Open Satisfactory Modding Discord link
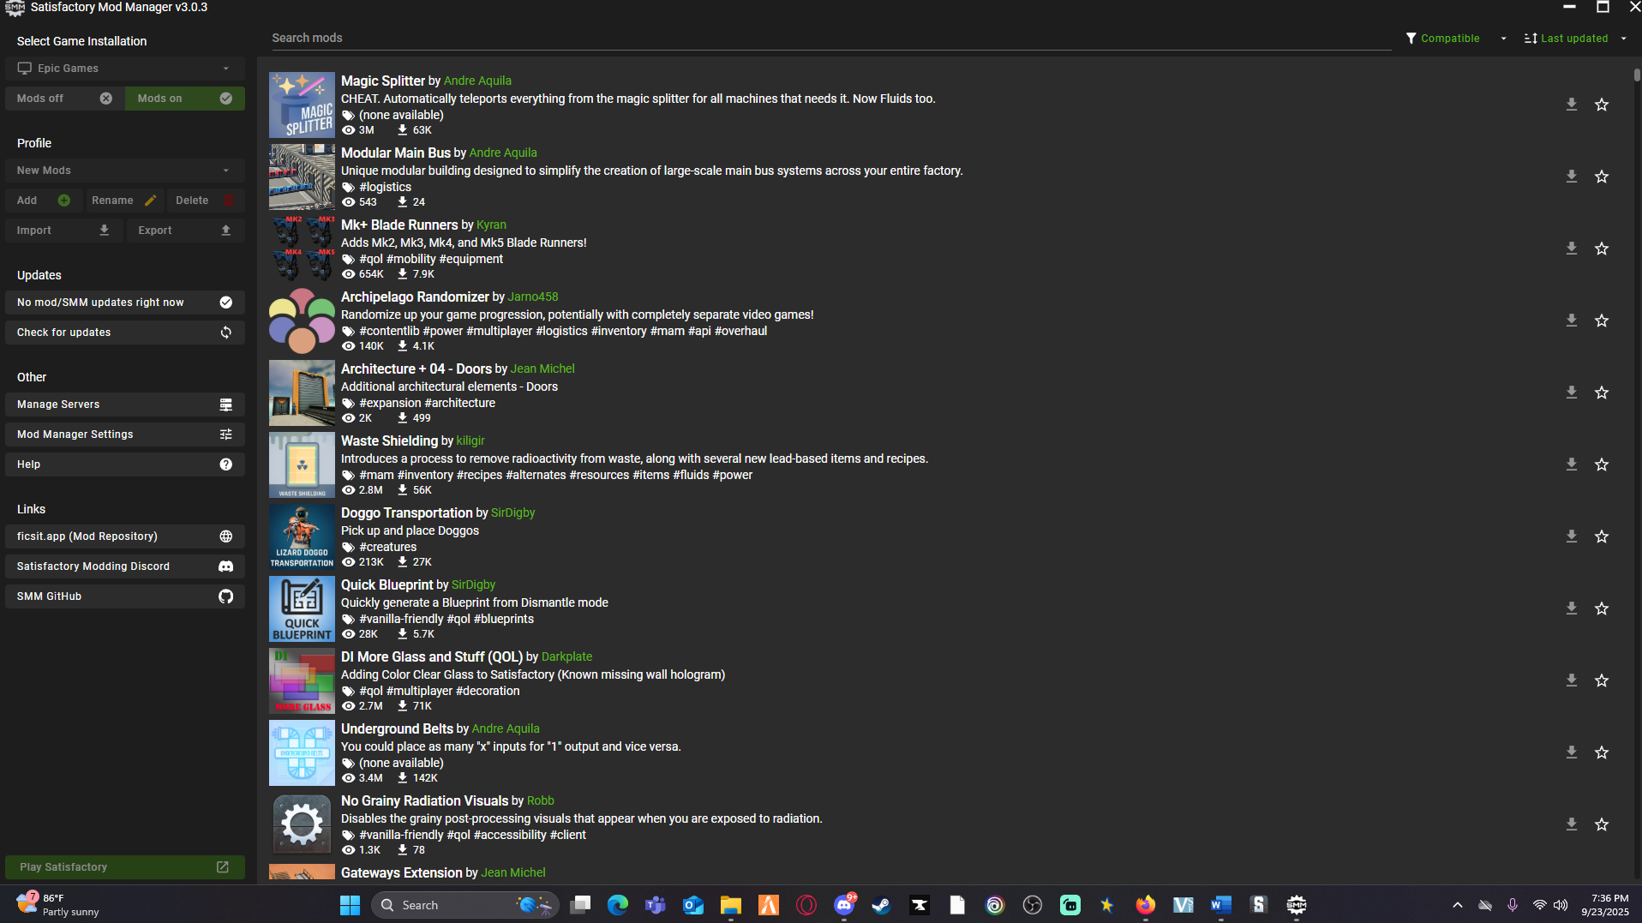This screenshot has height=923, width=1642. pos(125,566)
